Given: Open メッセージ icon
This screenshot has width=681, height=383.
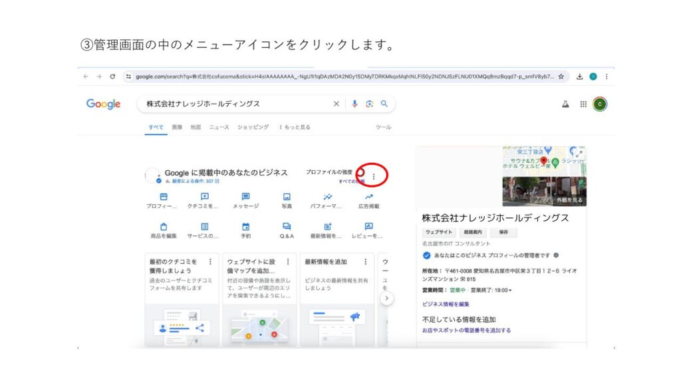Looking at the screenshot, I should [246, 197].
